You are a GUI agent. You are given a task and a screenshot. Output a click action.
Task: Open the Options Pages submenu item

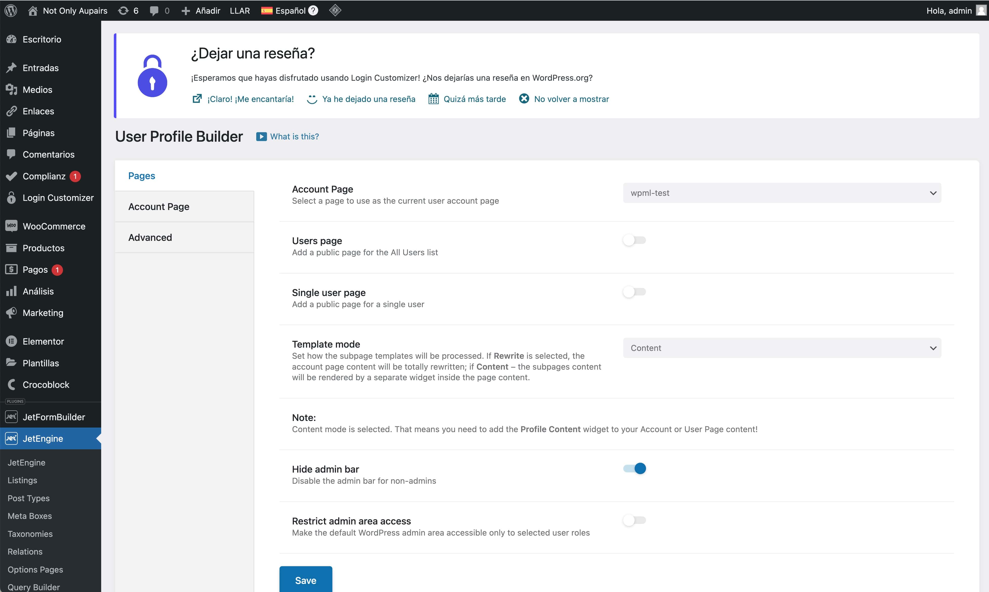tap(35, 569)
